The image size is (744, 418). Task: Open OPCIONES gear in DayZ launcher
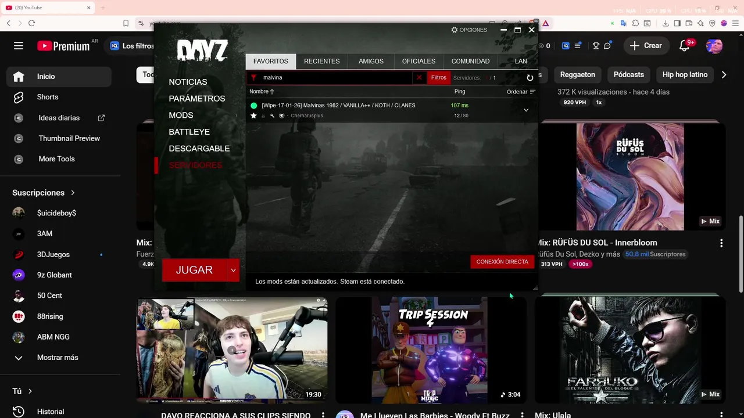(x=469, y=30)
